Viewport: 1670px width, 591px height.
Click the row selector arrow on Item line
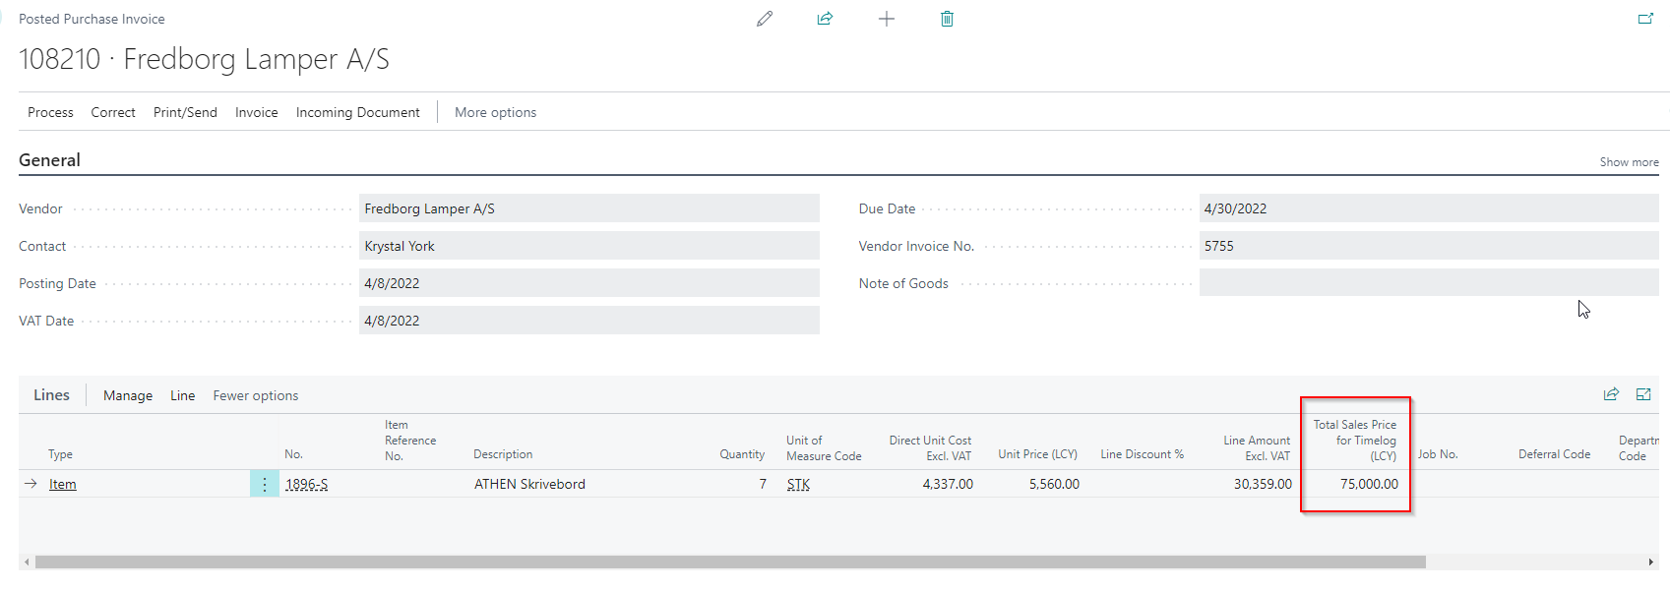(x=31, y=484)
